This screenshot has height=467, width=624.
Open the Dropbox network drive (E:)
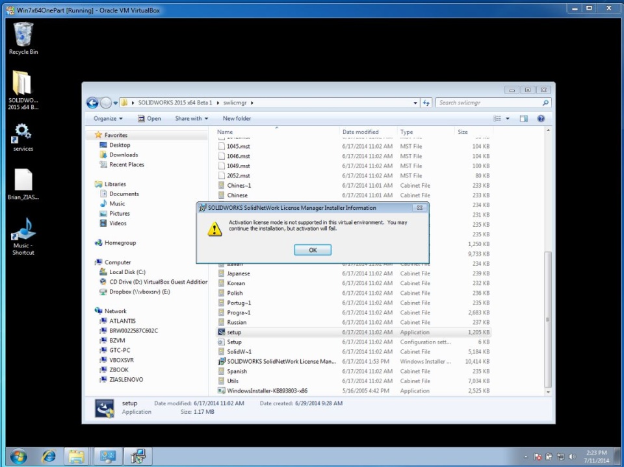pyautogui.click(x=139, y=292)
